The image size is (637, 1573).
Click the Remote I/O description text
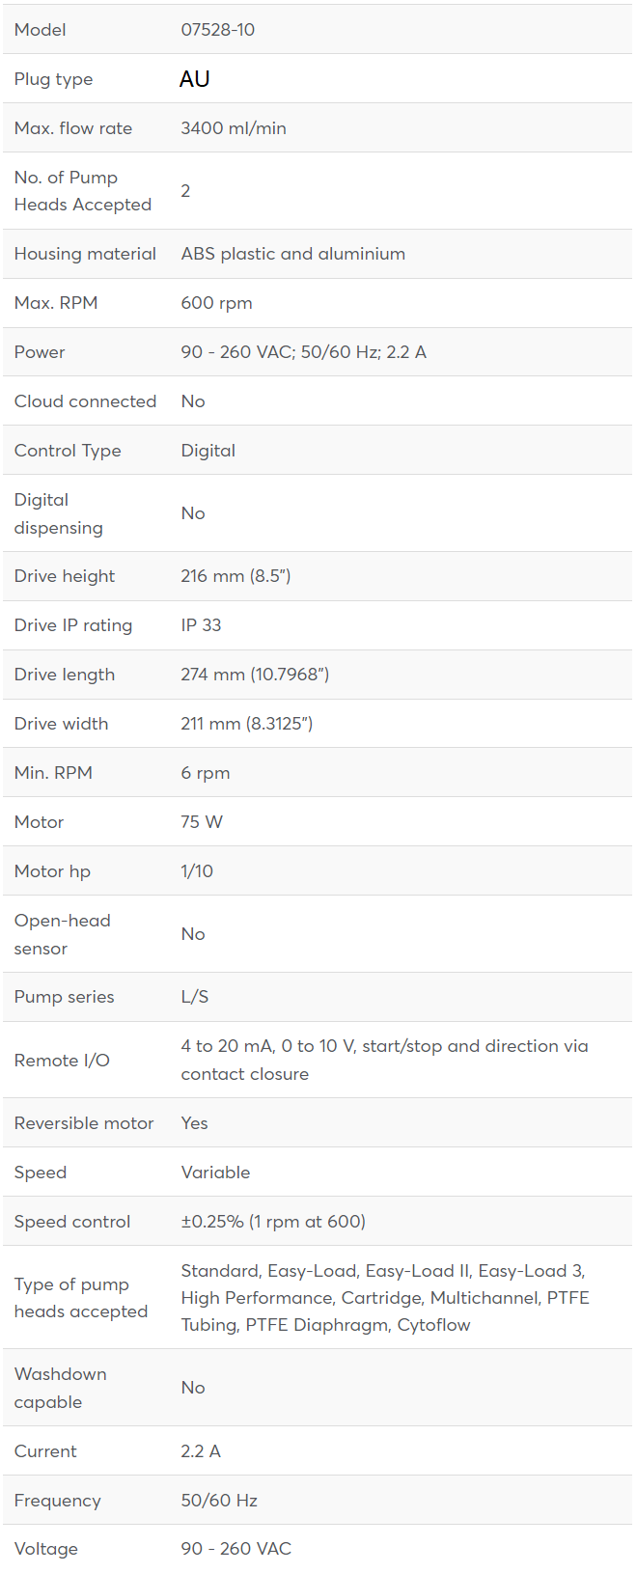click(x=384, y=1060)
